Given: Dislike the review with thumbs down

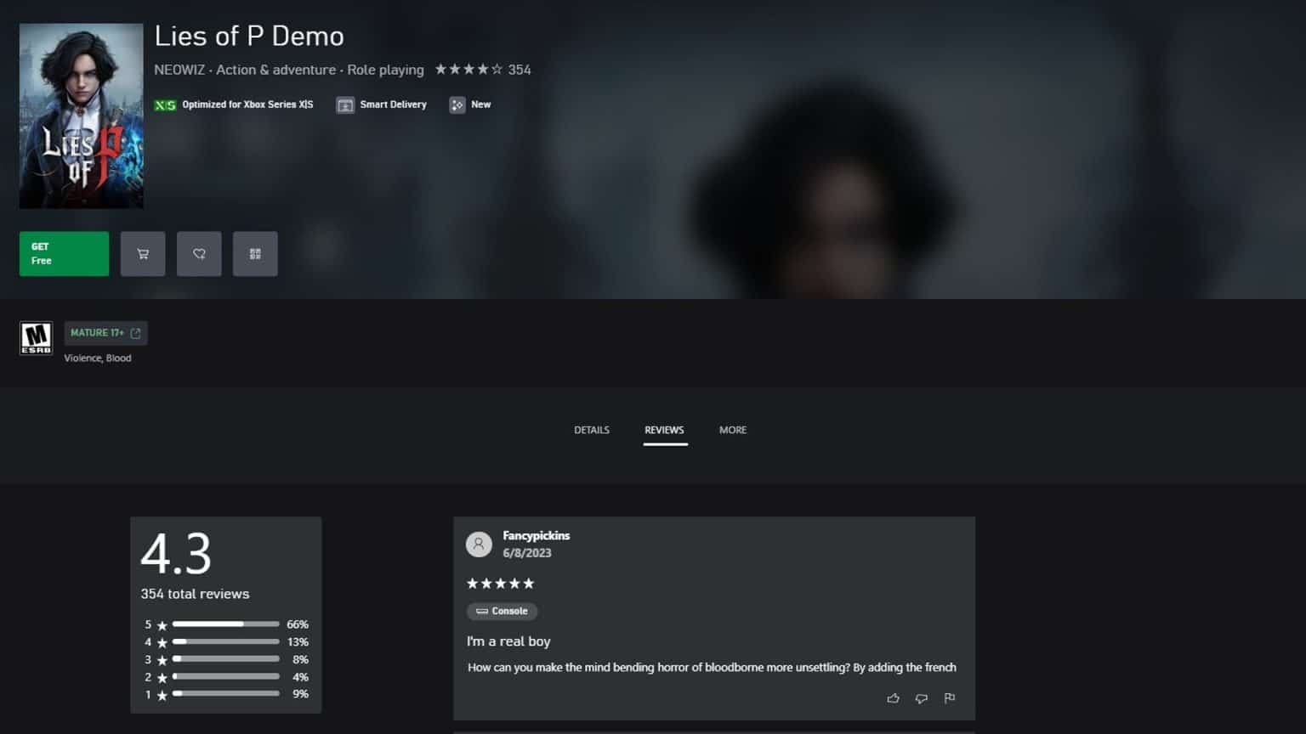Looking at the screenshot, I should 921,698.
